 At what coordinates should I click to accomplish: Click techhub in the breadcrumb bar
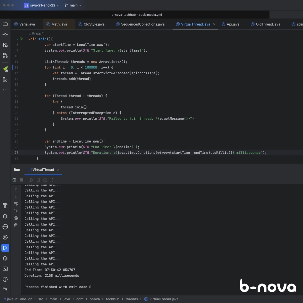pyautogui.click(x=113, y=299)
